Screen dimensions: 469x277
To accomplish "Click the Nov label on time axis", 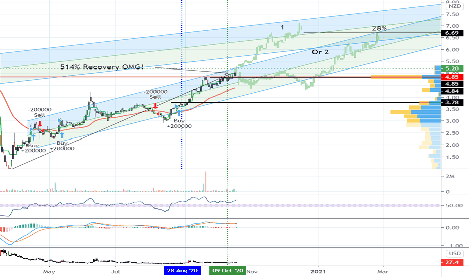I will [252, 272].
